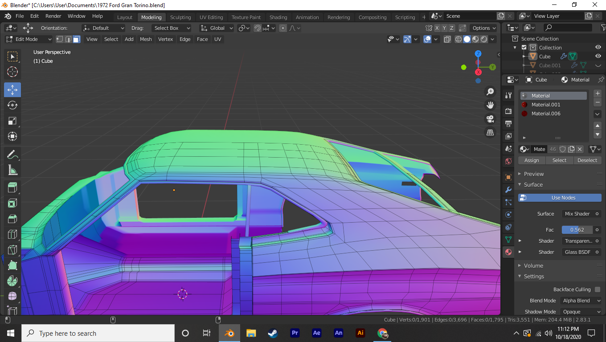Select the Measure tool
Image resolution: width=606 pixels, height=342 pixels.
pos(12,170)
